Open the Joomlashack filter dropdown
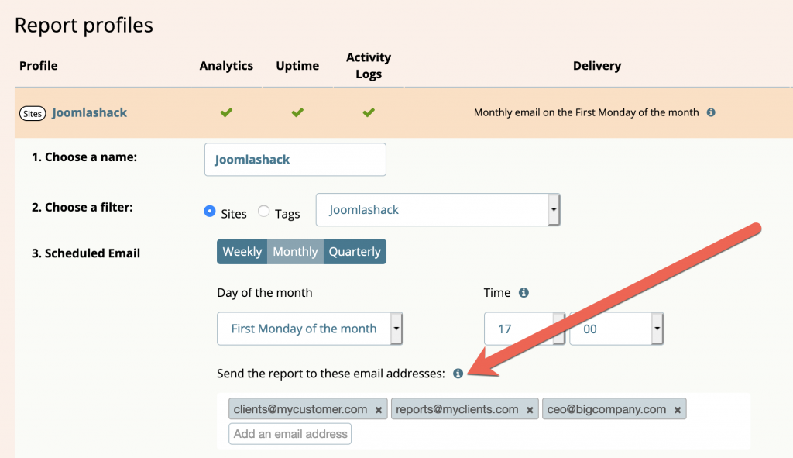 click(438, 209)
